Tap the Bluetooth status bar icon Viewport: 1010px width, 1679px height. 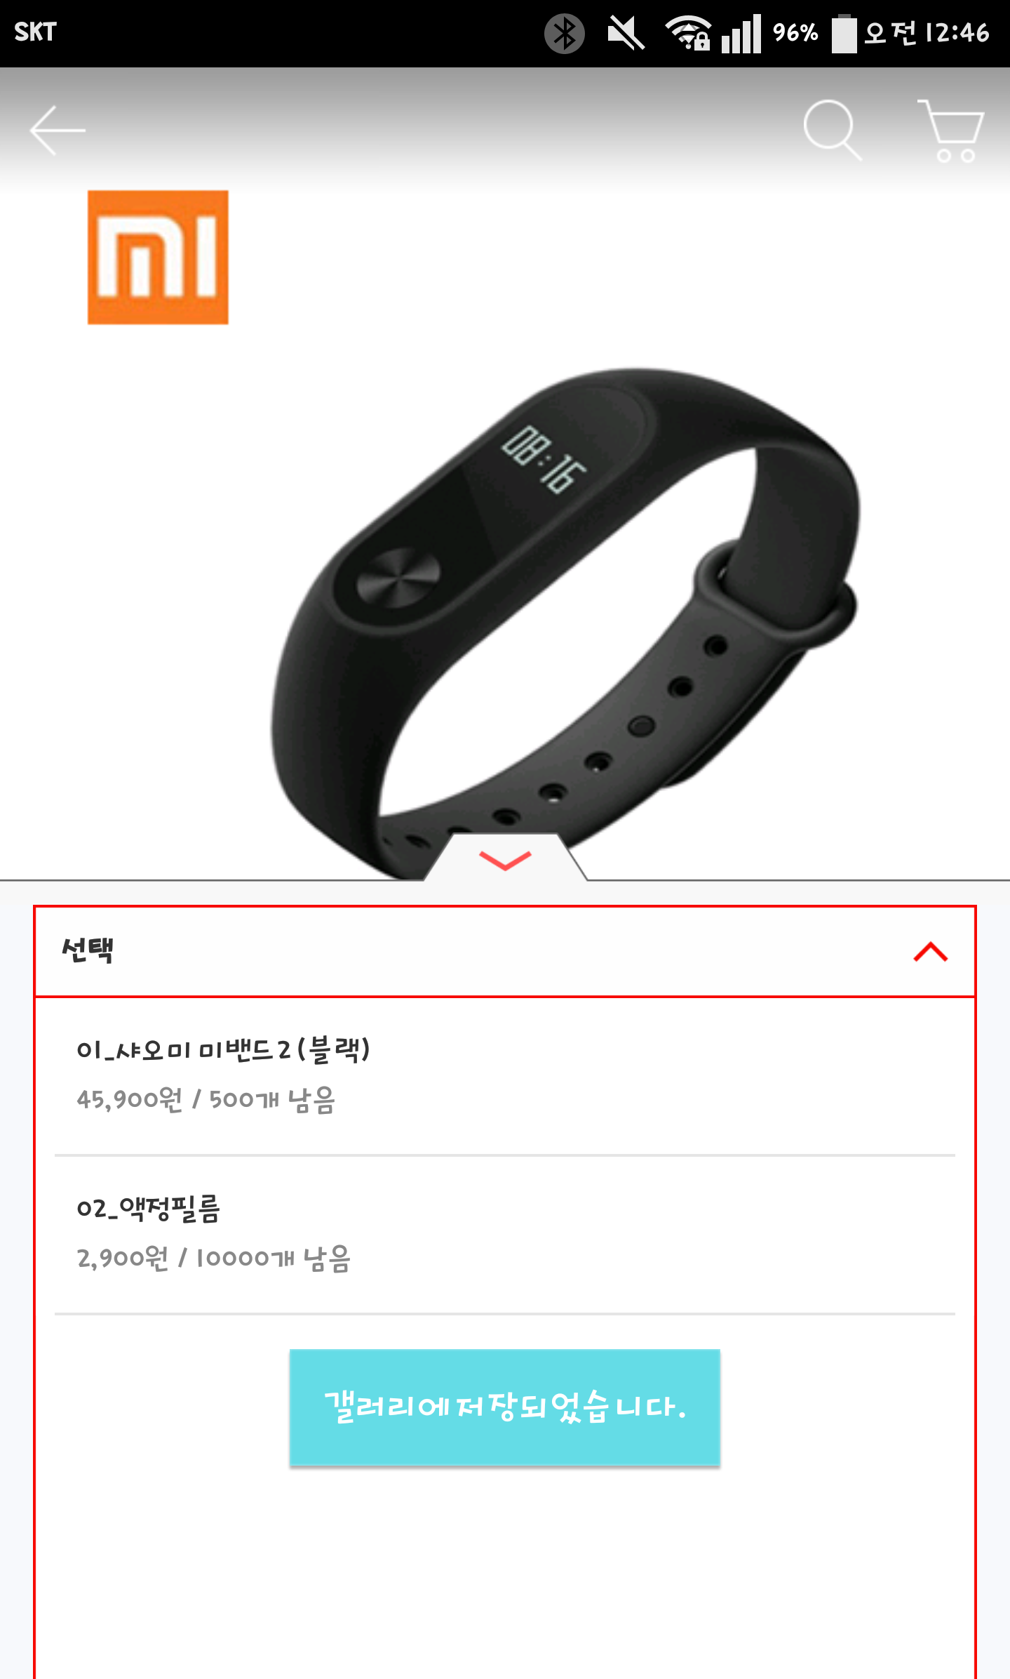565,33
